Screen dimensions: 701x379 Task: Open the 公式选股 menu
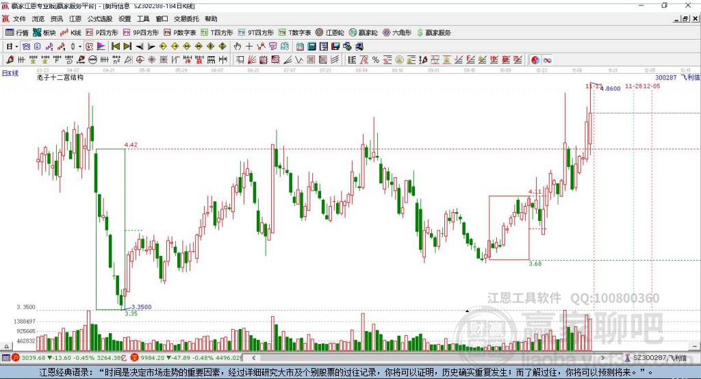(100, 18)
